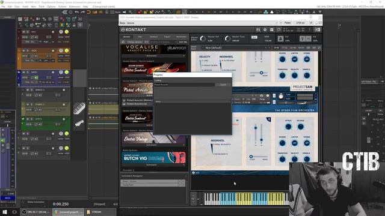The height and width of the screenshot is (216, 385).
Task: Click the clock icon in main toolbar
Action: 71,12
